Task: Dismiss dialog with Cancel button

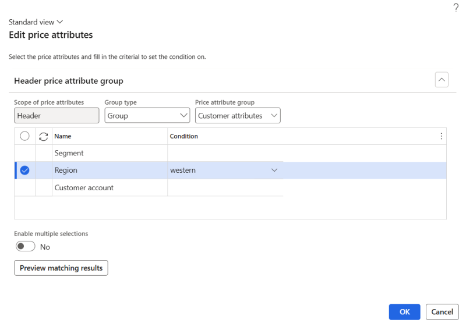Action: (442, 312)
